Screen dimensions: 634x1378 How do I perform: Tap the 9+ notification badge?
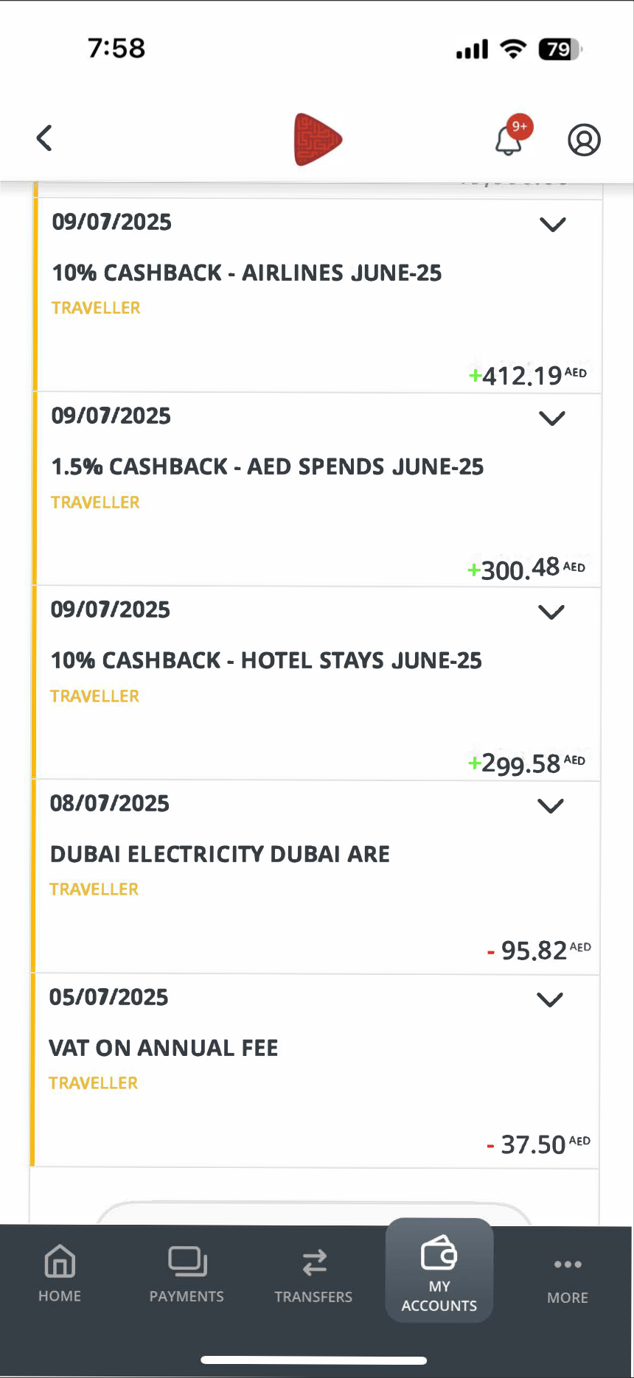pyautogui.click(x=520, y=127)
